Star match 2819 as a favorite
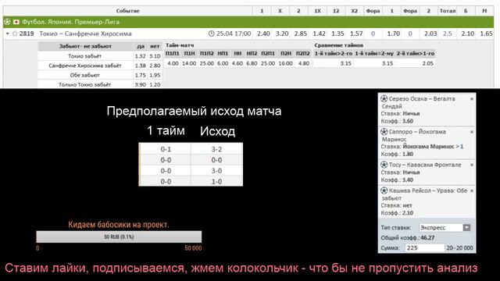Viewport: 500px width, 281px height. pyautogui.click(x=15, y=34)
